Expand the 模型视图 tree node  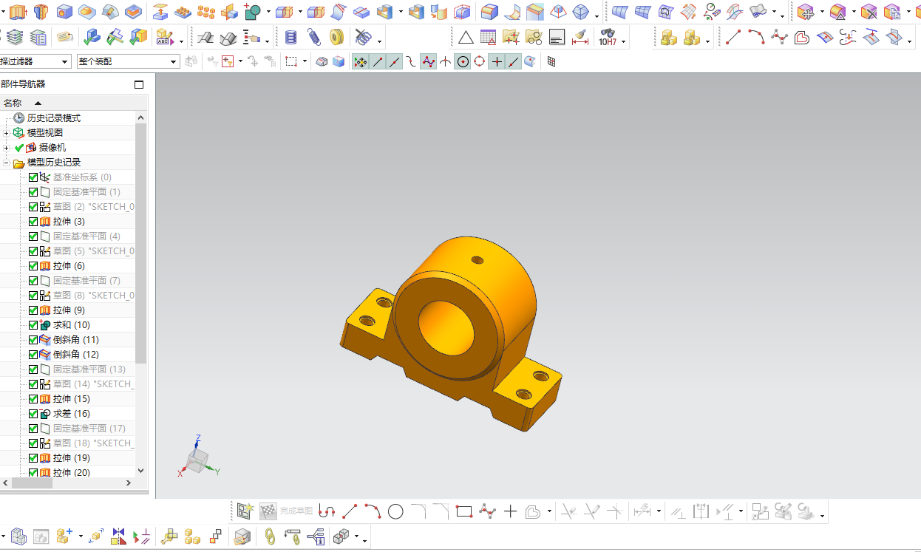click(7, 133)
